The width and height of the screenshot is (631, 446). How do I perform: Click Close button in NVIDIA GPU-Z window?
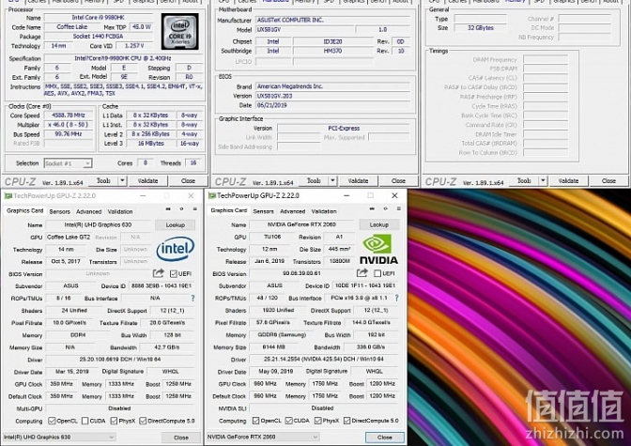[x=385, y=437]
